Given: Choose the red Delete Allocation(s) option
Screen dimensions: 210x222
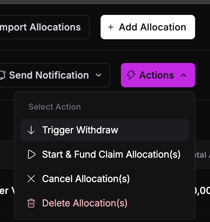Looking at the screenshot, I should pyautogui.click(x=85, y=203).
